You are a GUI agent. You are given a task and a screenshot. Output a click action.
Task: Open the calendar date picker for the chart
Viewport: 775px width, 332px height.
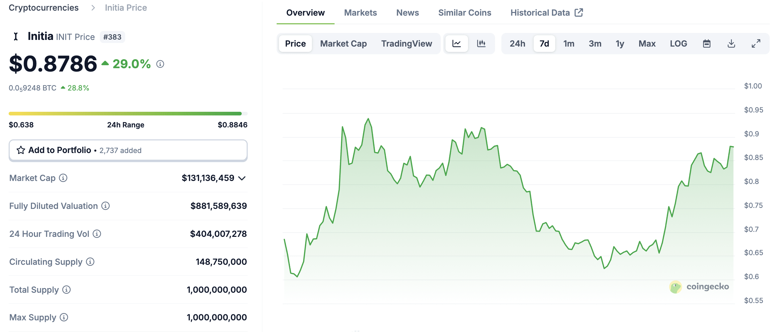[707, 43]
